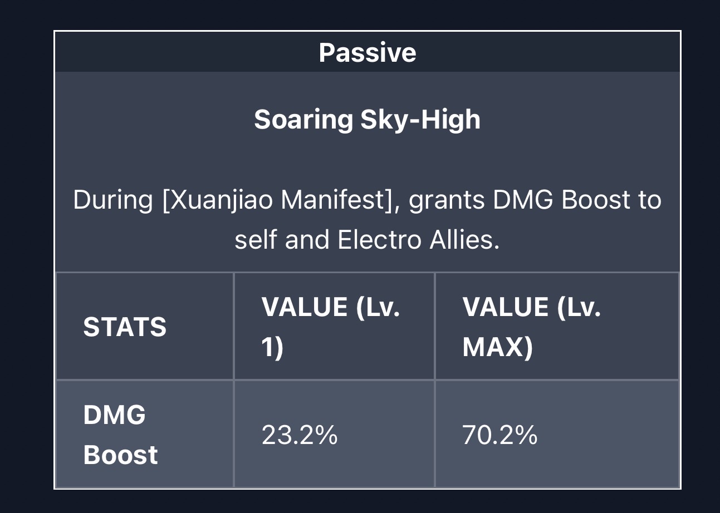Click the word MAX) in the header
Screen dimensions: 720x513
pos(497,347)
